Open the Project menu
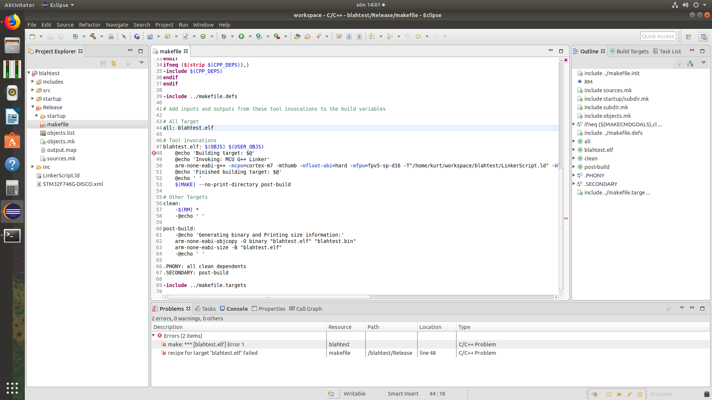Viewport: 712px width, 400px height. pos(164,25)
